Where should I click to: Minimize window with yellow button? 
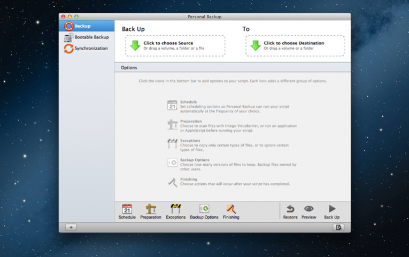pos(70,17)
